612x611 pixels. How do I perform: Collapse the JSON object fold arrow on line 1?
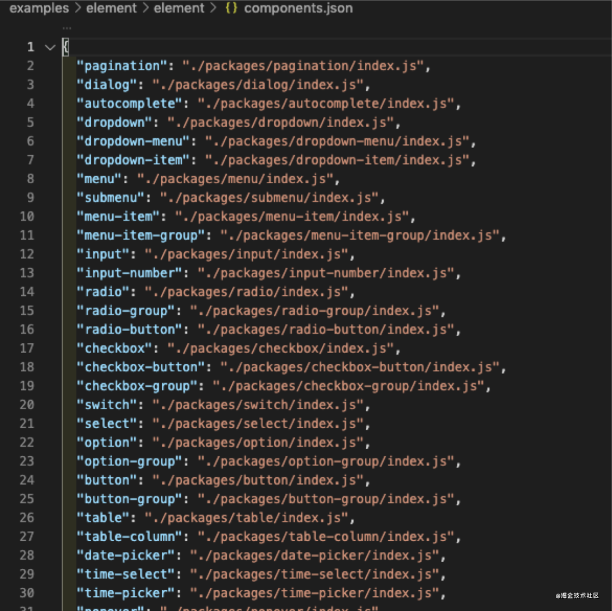pos(50,48)
